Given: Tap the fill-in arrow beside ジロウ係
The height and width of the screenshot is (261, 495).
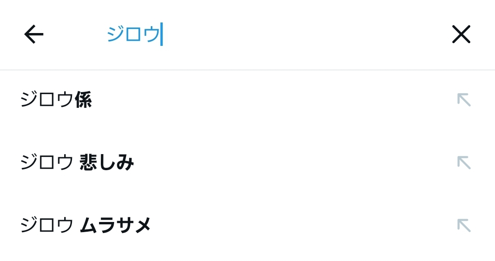Looking at the screenshot, I should 464,100.
